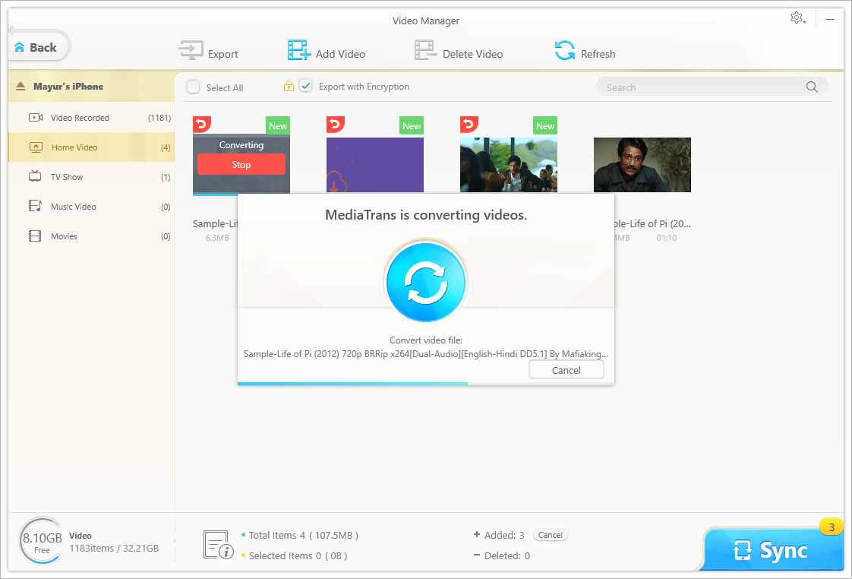
Task: Open the Video Recorded category
Action: click(91, 118)
